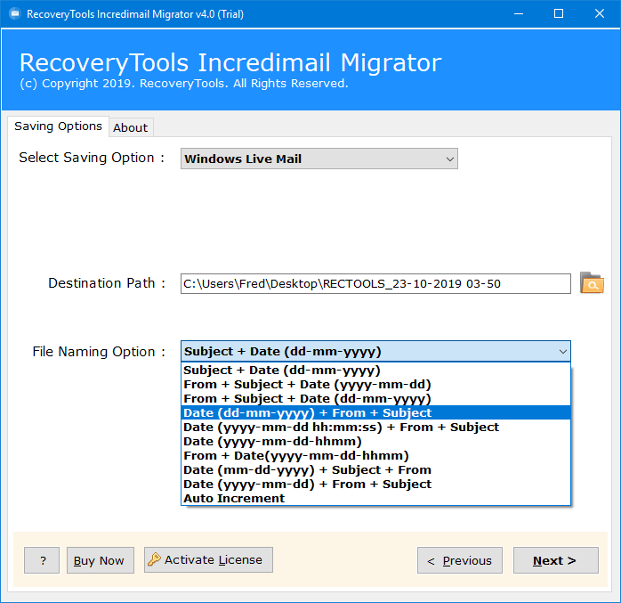The height and width of the screenshot is (603, 621).
Task: Go back with the Previous button
Action: [x=460, y=560]
